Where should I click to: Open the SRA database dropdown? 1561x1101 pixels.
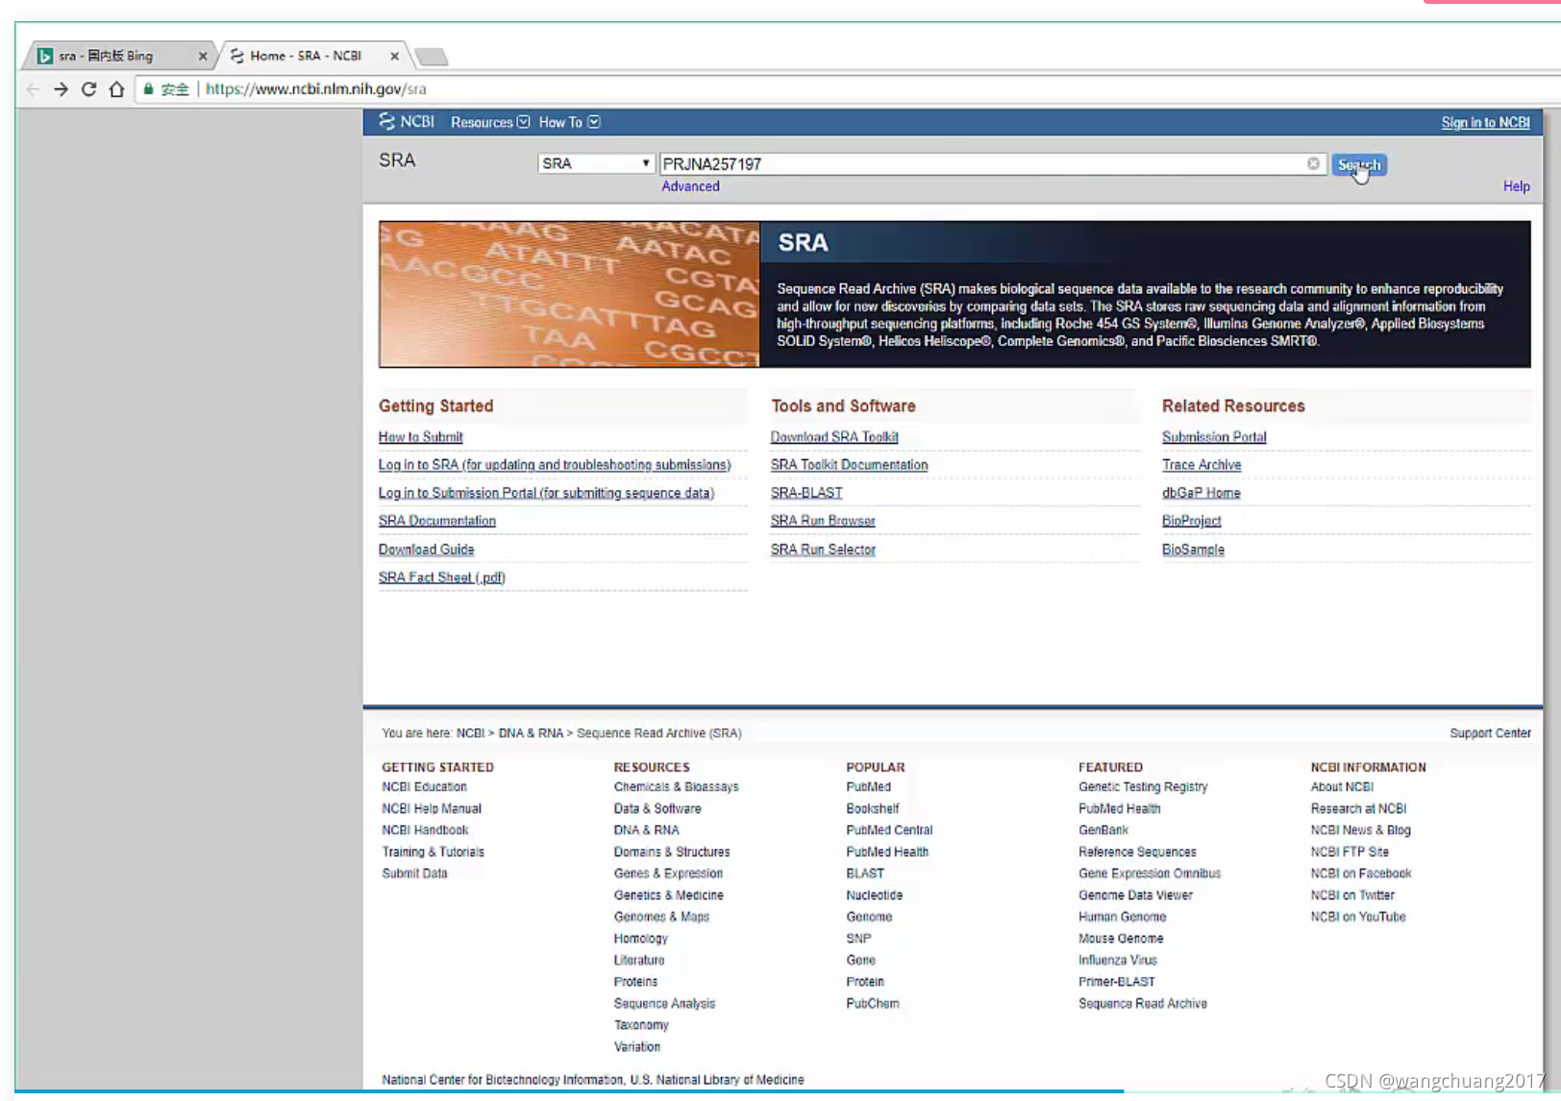(596, 163)
